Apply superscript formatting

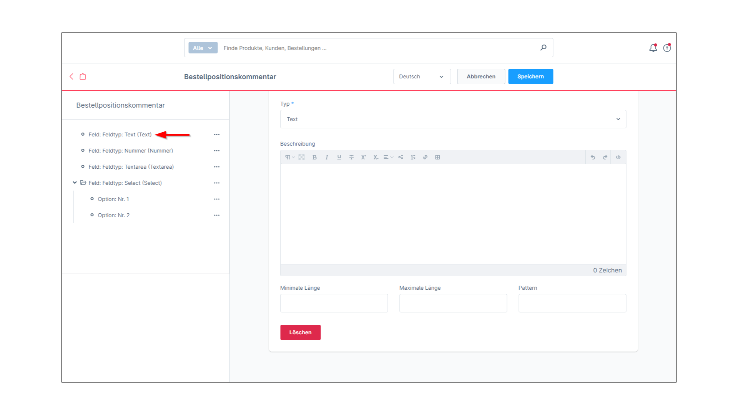pyautogui.click(x=364, y=157)
